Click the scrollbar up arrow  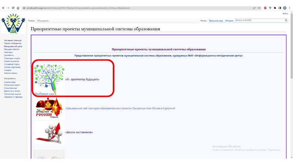pos(292,12)
